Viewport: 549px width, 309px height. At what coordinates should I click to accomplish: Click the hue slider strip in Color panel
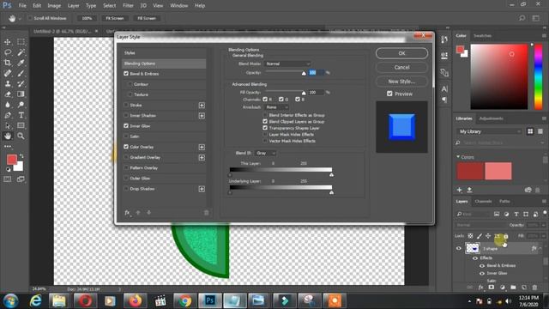coord(538,76)
